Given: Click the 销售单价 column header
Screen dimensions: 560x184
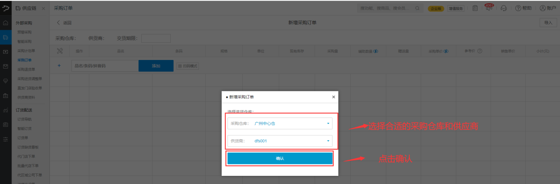Looking at the screenshot, I should [x=508, y=51].
